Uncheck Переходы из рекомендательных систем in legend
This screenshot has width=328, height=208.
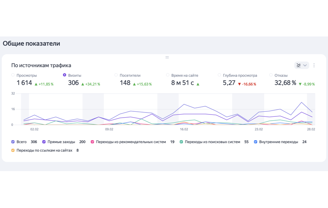point(92,142)
